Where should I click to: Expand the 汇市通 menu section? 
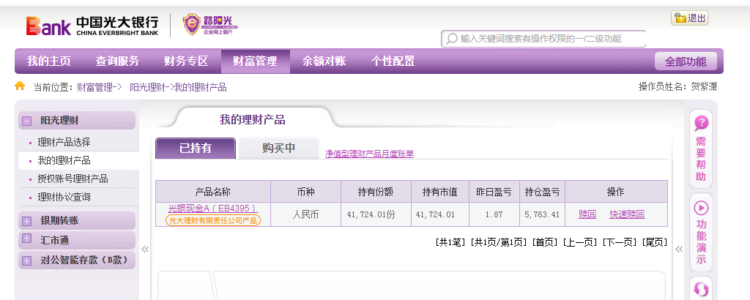[27, 239]
